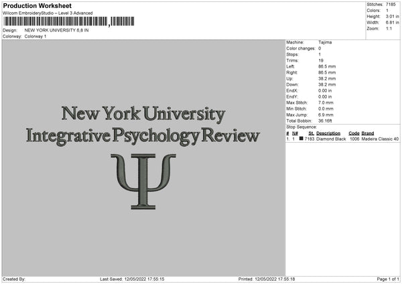Image resolution: width=402 pixels, height=284 pixels.
Task: Click the Height 3.01 in value
Action: pyautogui.click(x=392, y=16)
